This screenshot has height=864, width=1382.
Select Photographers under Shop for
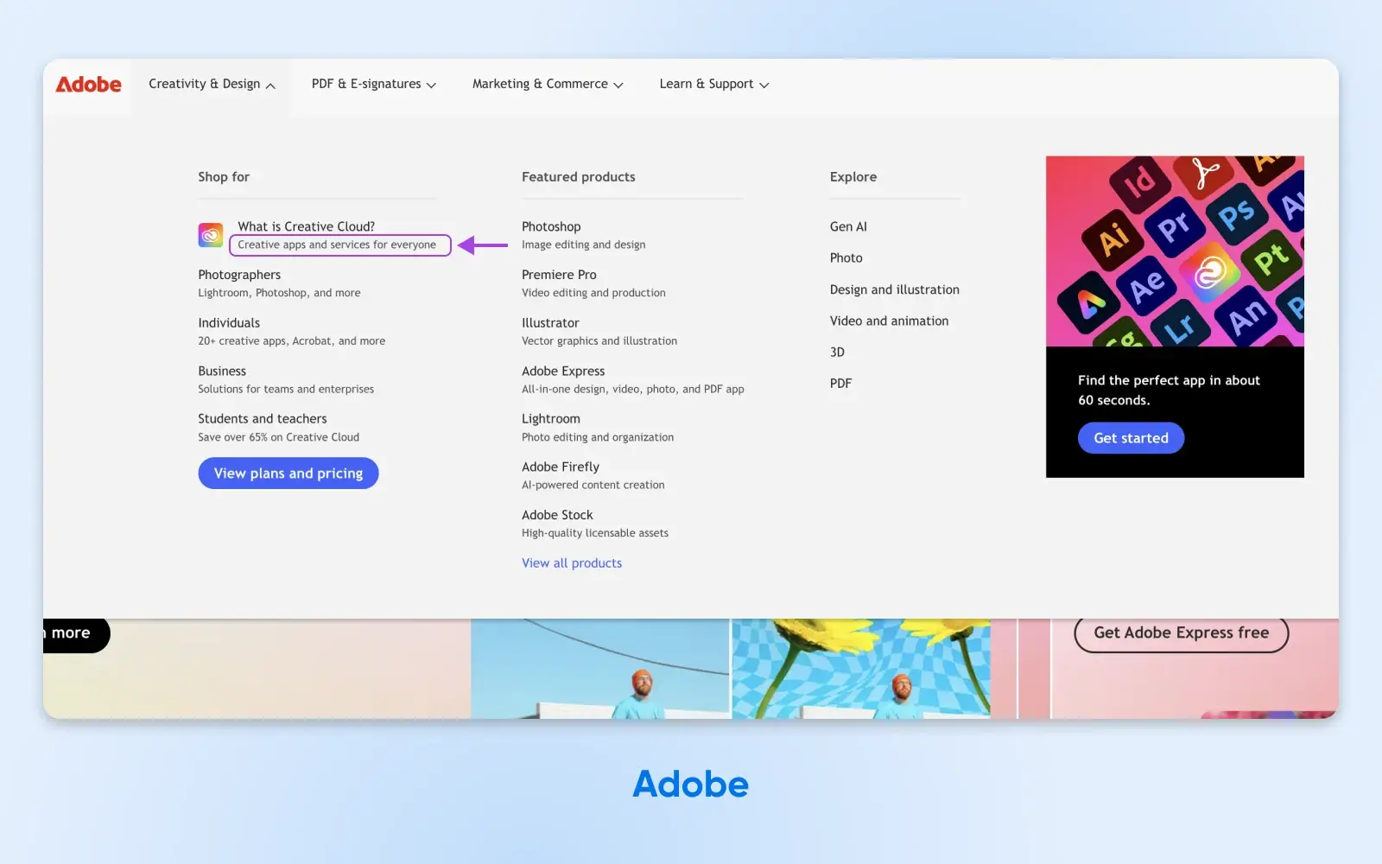(239, 275)
